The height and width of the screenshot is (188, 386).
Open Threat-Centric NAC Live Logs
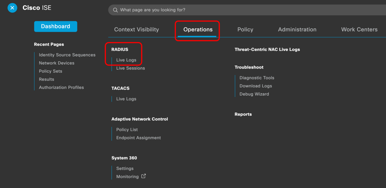coord(267,49)
